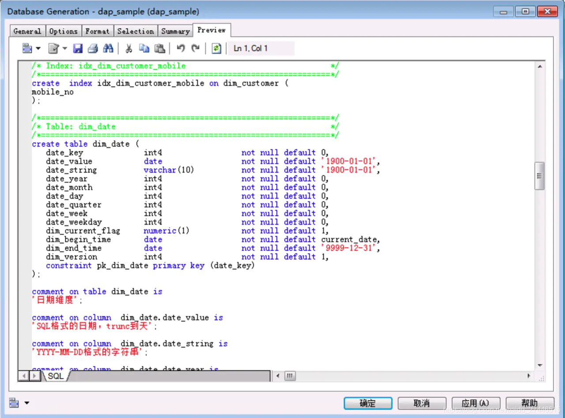This screenshot has height=418, width=565.
Task: Click the 确定 (OK) button
Action: point(368,403)
